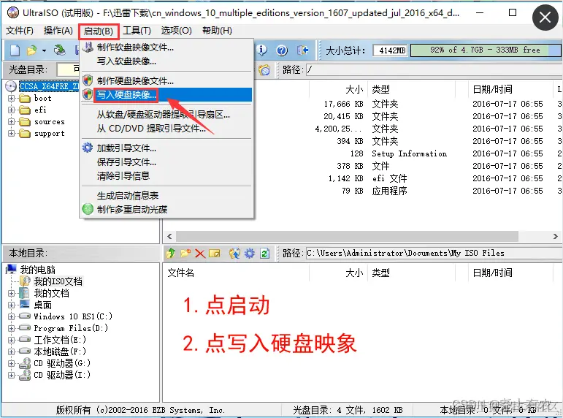
Task: Choose 清除引导信息 menu entry
Action: 167,176
